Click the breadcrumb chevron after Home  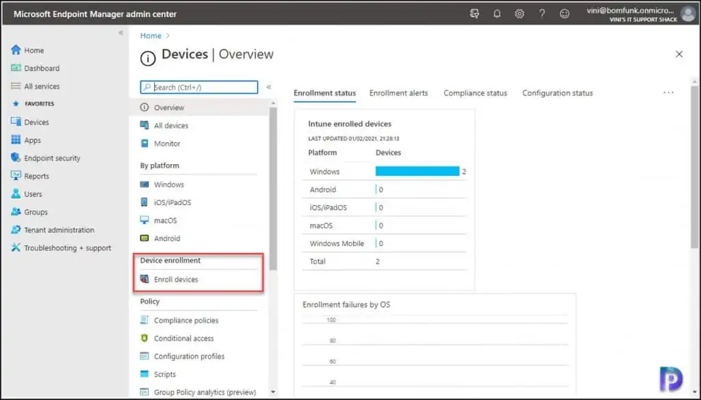[168, 36]
